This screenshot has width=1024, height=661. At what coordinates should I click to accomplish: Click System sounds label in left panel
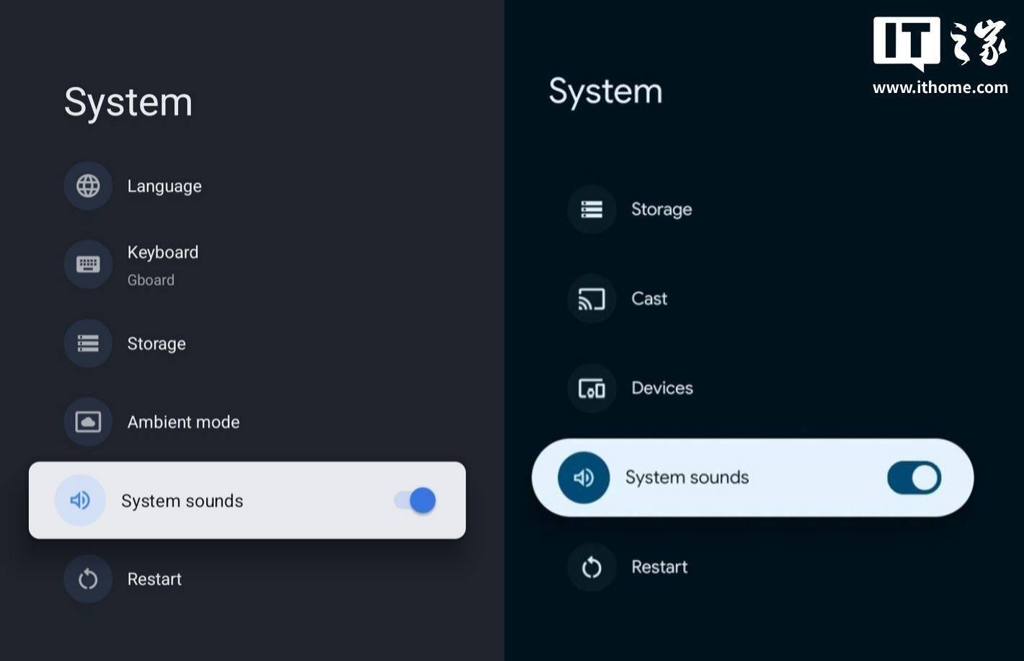182,501
